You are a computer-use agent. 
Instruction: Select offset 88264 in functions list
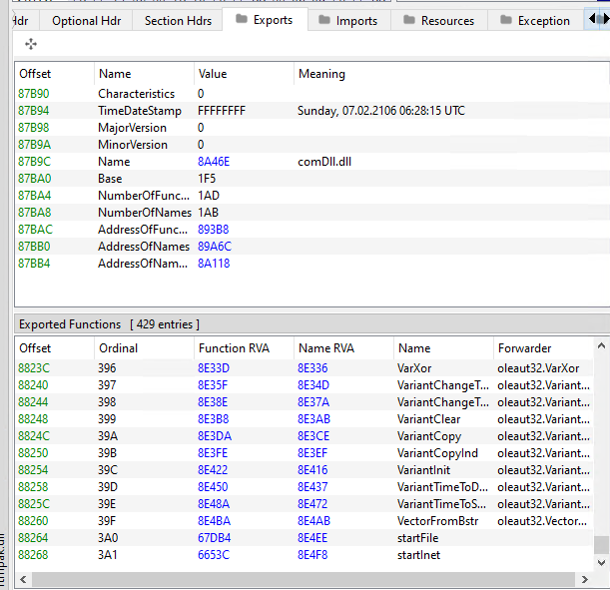[x=33, y=538]
